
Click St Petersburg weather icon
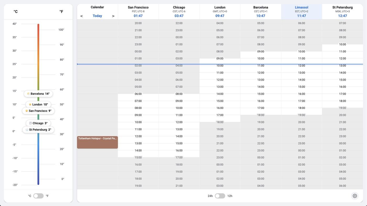(x=27, y=130)
